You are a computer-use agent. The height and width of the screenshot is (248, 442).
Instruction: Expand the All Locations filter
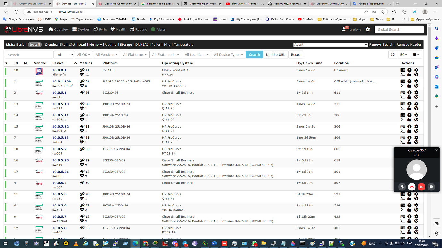tap(196, 55)
